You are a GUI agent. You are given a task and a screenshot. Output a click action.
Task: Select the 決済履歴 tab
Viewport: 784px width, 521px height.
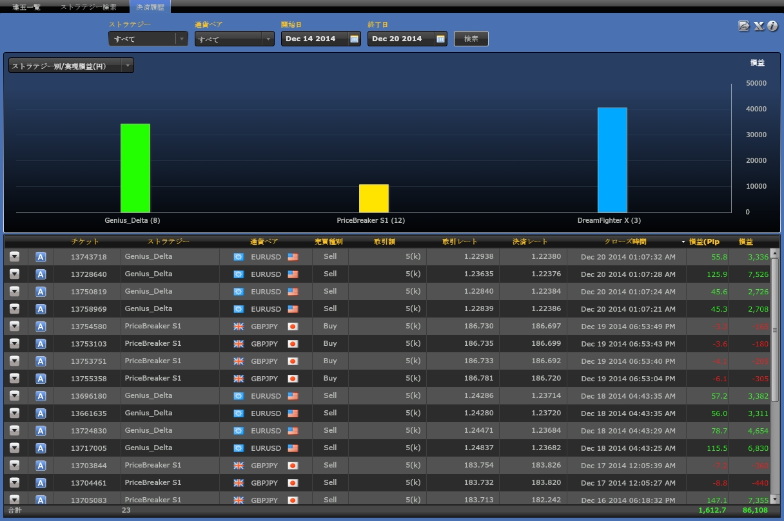click(x=150, y=7)
